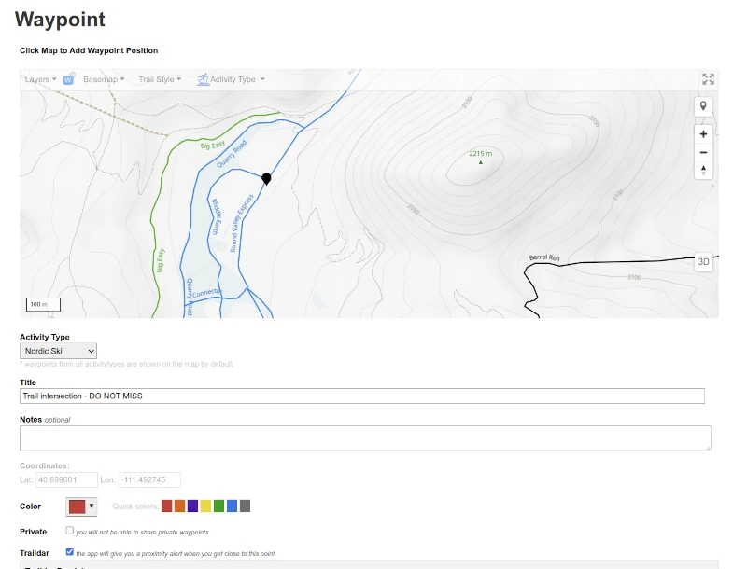This screenshot has width=747, height=569.
Task: Click the Quarry Road trail label near the top
Action: point(232,154)
